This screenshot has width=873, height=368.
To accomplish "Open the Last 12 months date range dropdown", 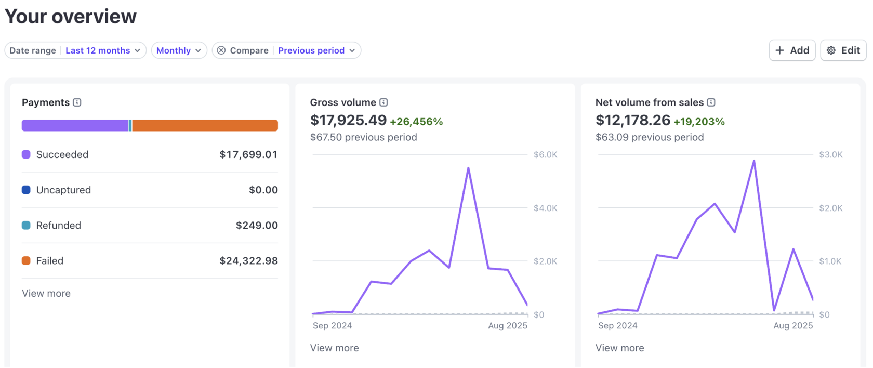I will point(103,50).
